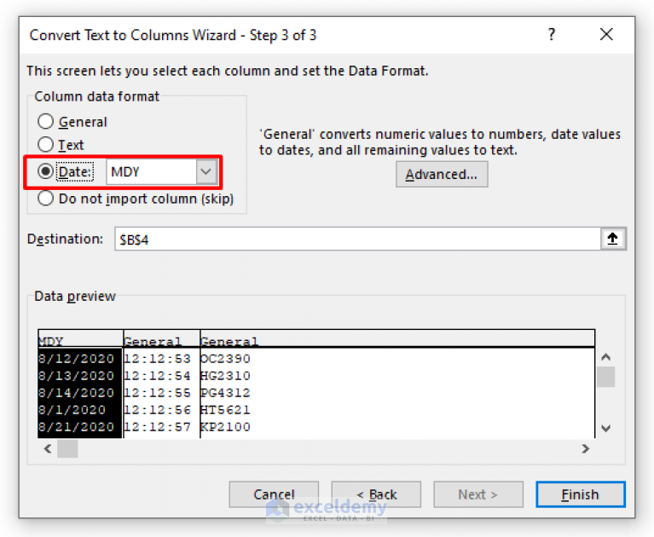This screenshot has width=654, height=537.
Task: Select the General data format radio
Action: click(45, 122)
